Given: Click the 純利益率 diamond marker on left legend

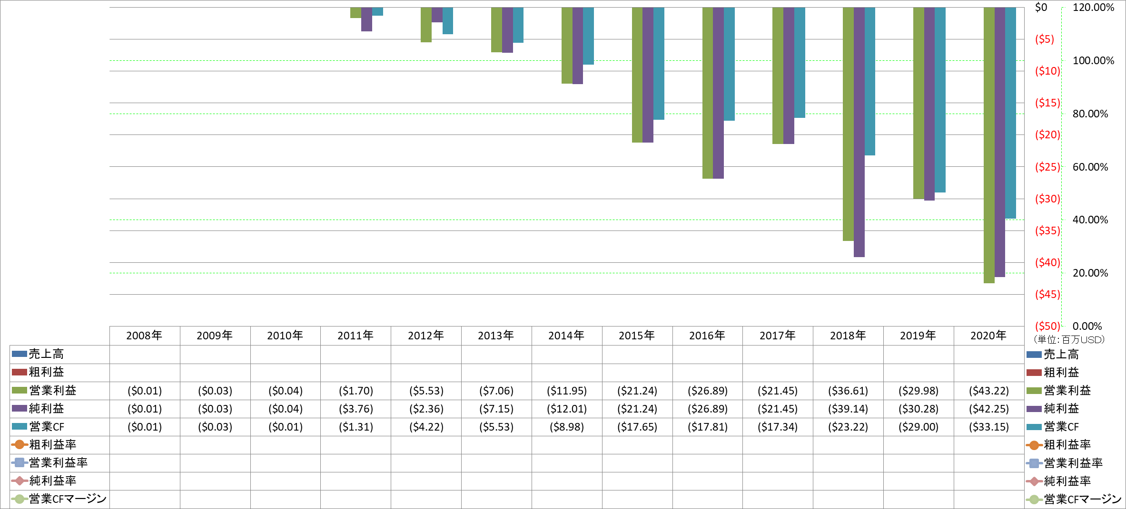Looking at the screenshot, I should 19,480.
